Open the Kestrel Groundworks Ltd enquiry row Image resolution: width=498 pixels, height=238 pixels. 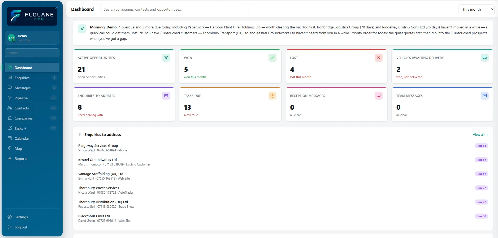[x=283, y=162]
